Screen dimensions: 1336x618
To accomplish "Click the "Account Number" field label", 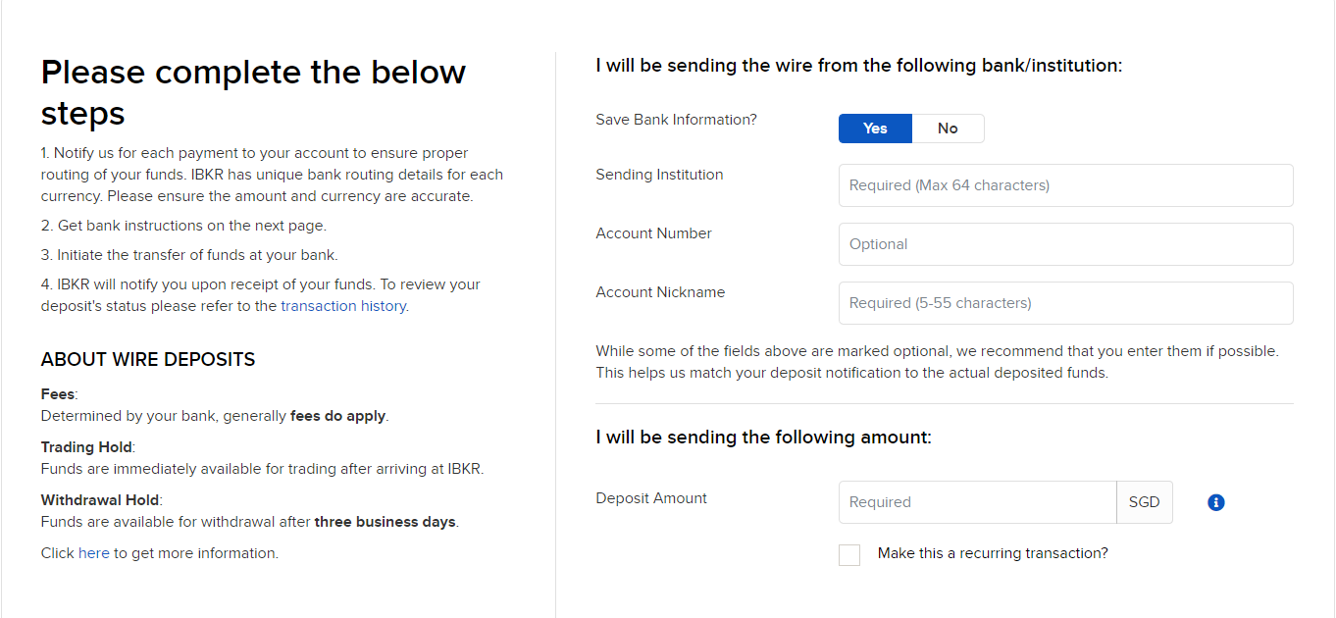I will (x=653, y=233).
